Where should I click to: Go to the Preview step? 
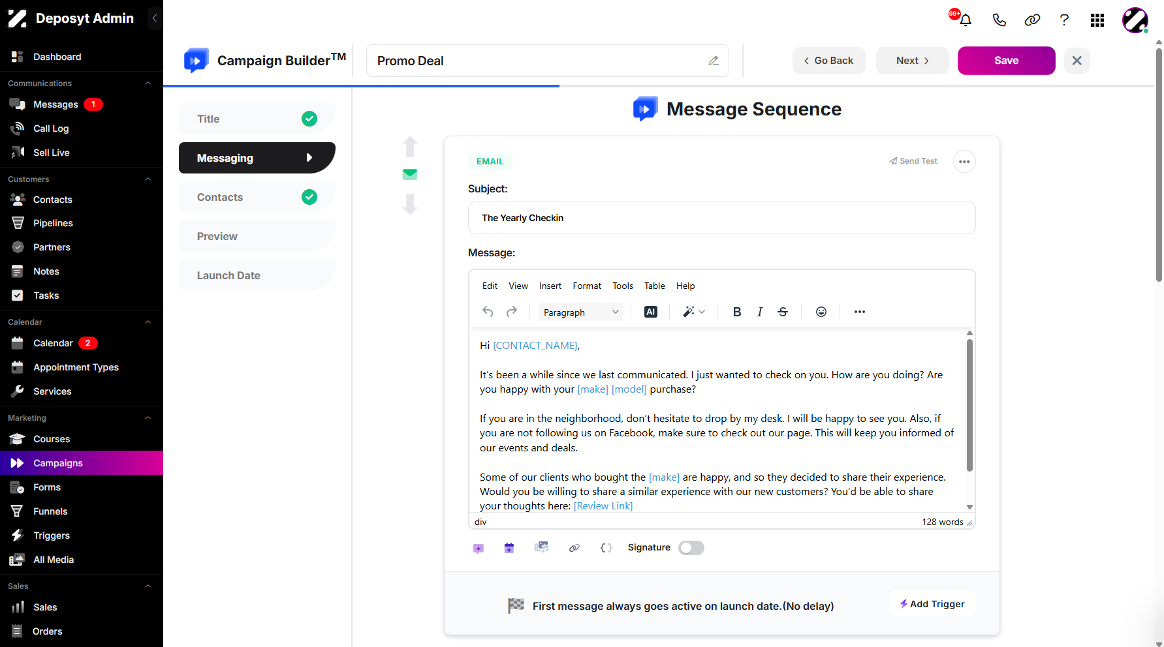click(x=257, y=236)
